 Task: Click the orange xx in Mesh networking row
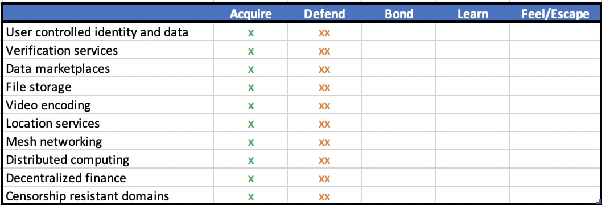tap(324, 142)
